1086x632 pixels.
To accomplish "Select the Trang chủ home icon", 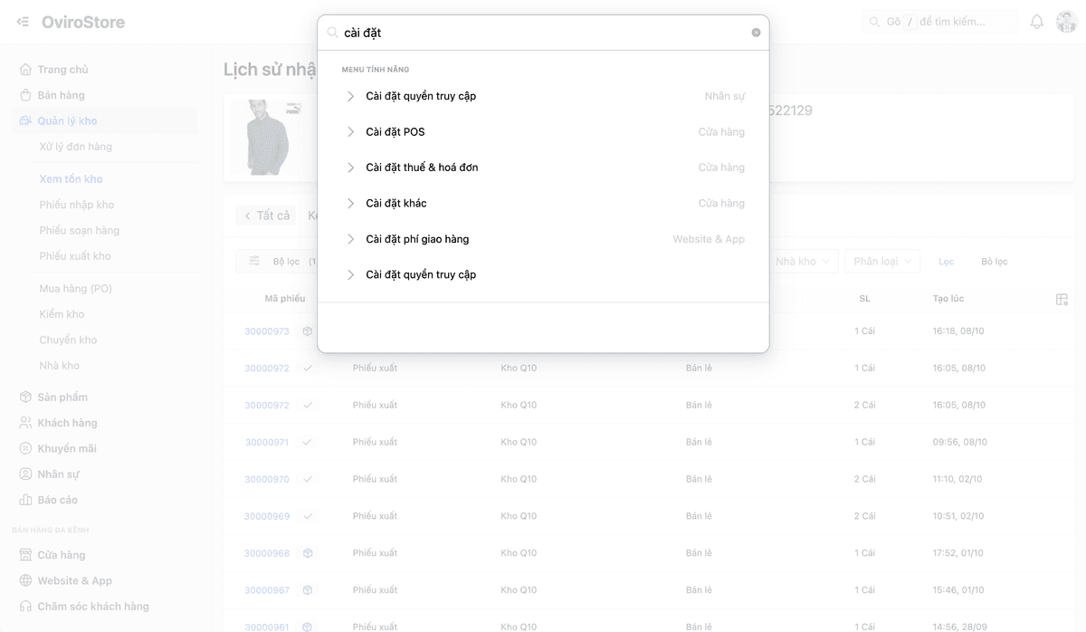I will pos(27,69).
